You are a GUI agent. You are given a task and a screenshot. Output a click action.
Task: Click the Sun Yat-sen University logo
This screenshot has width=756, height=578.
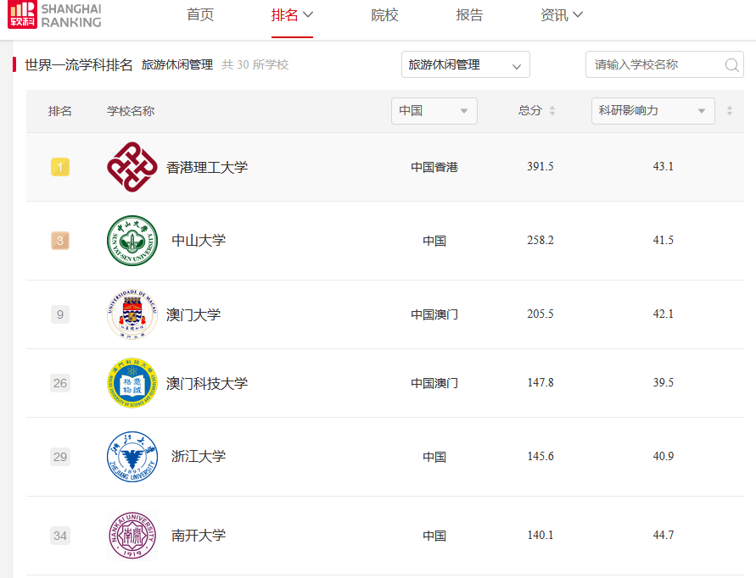[132, 241]
